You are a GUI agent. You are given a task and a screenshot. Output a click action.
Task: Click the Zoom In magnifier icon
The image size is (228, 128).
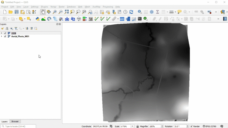tap(55, 12)
